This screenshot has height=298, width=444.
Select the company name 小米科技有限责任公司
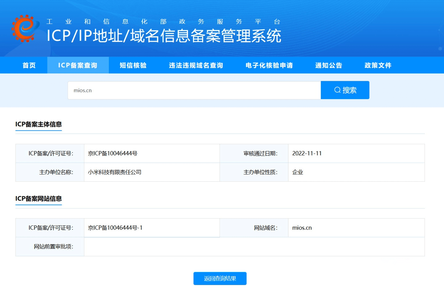(x=115, y=172)
